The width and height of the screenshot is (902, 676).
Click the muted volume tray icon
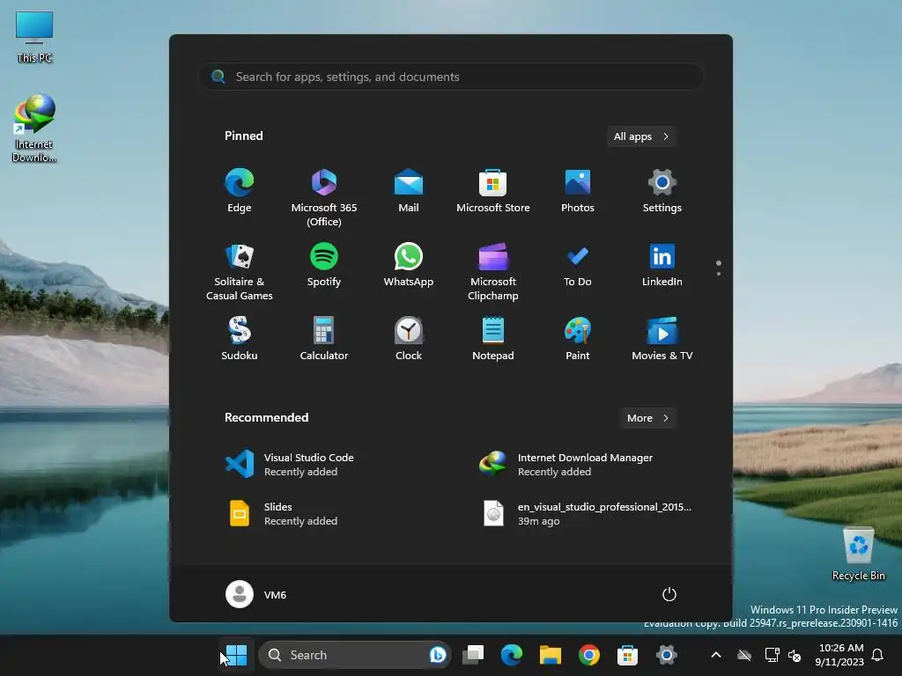(795, 655)
